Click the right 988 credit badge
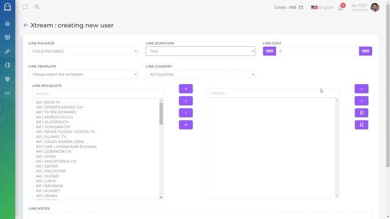The height and width of the screenshot is (219, 390). (366, 51)
